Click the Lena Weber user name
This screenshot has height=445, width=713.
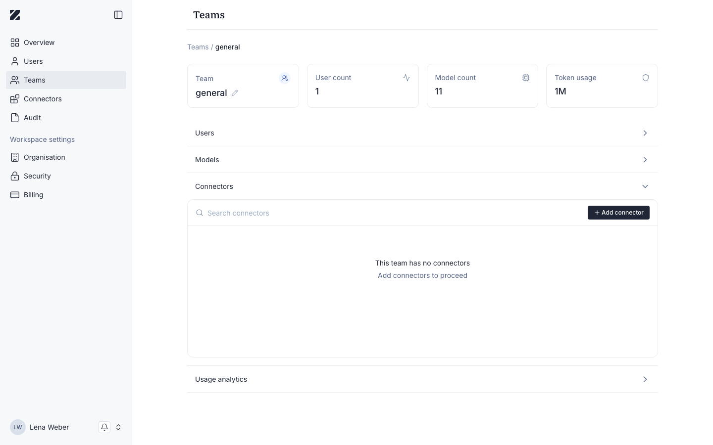(50, 427)
